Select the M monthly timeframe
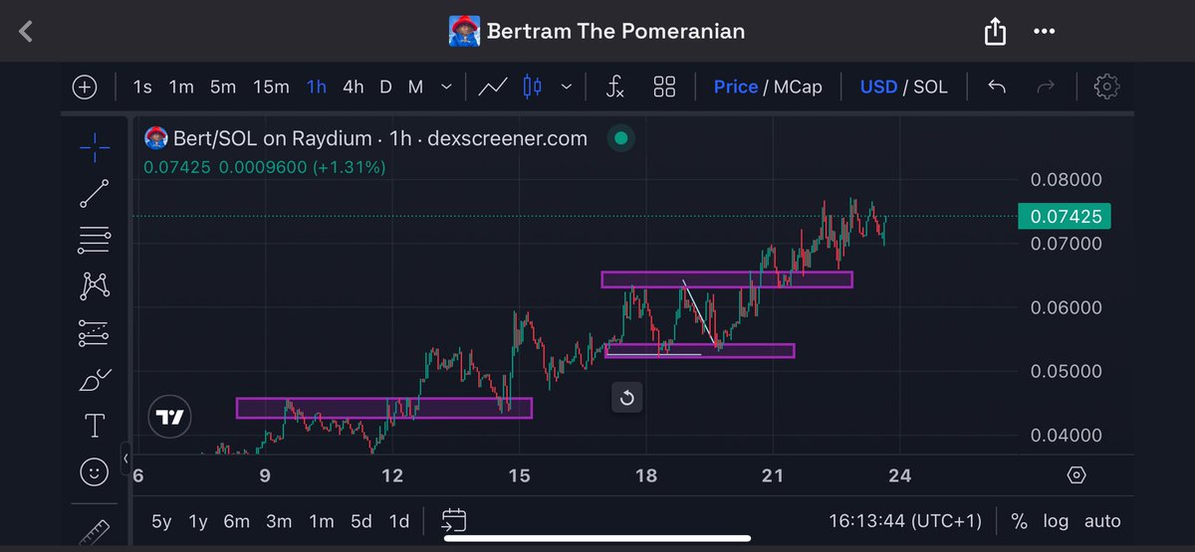1195x552 pixels. tap(416, 88)
